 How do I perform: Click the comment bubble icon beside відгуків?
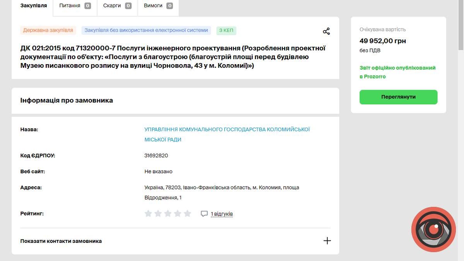[x=204, y=213]
